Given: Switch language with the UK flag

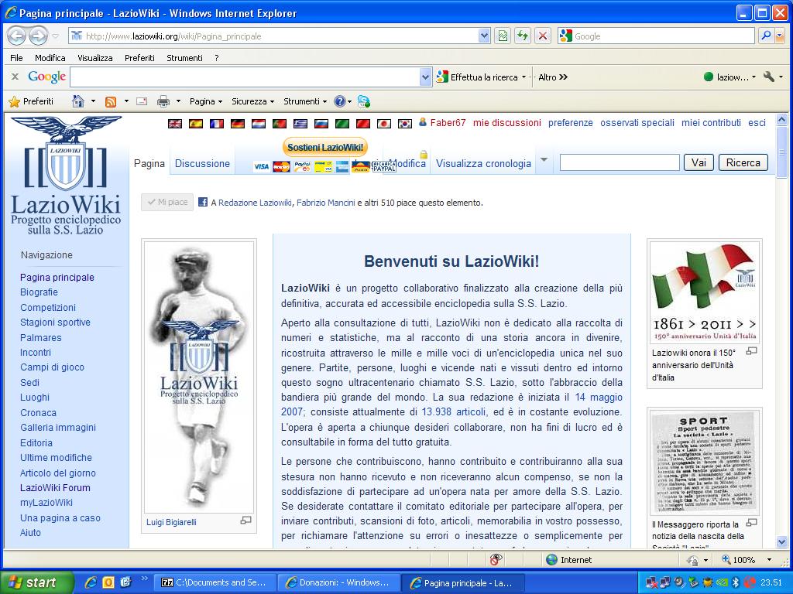Looking at the screenshot, I should point(175,123).
